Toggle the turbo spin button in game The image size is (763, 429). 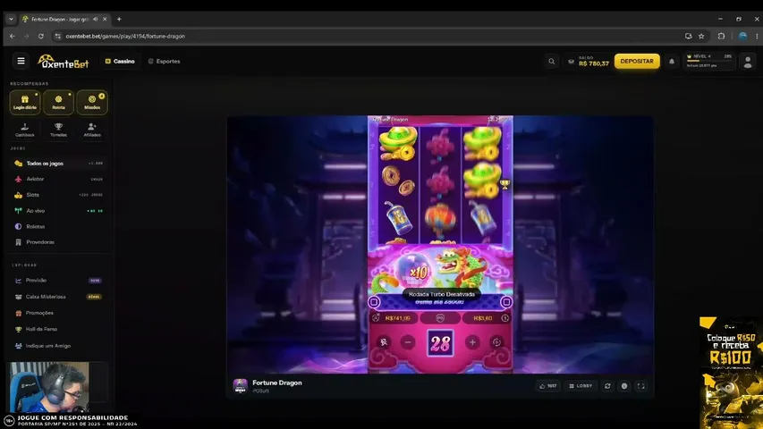[x=384, y=342]
